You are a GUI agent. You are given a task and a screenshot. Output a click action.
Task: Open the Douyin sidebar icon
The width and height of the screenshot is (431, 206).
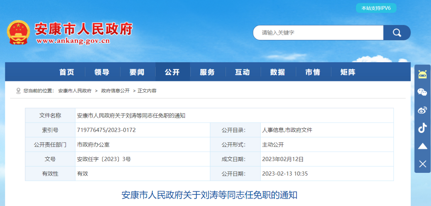[x=422, y=128]
